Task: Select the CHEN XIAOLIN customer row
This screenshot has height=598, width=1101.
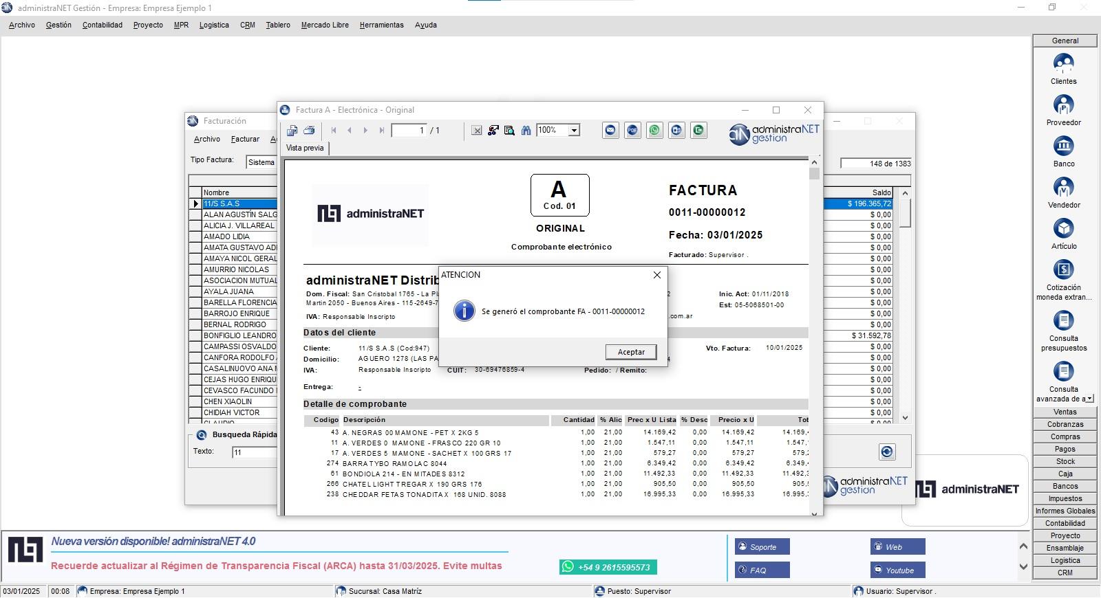Action: tap(239, 401)
